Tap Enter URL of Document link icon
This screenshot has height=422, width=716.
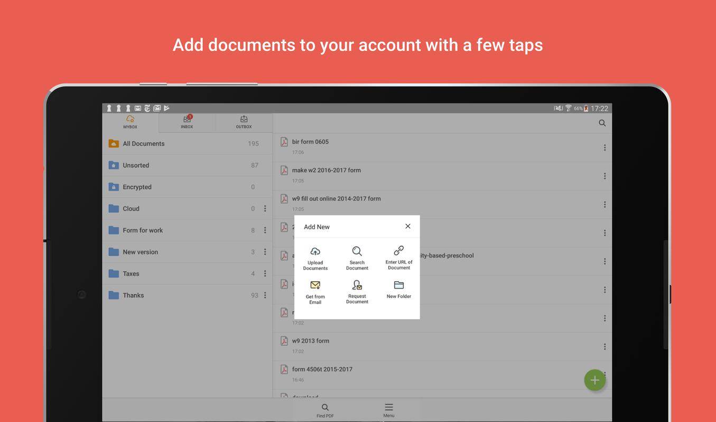pos(399,251)
